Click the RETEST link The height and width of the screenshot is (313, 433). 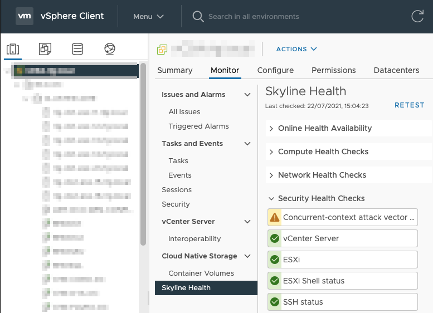tap(409, 105)
